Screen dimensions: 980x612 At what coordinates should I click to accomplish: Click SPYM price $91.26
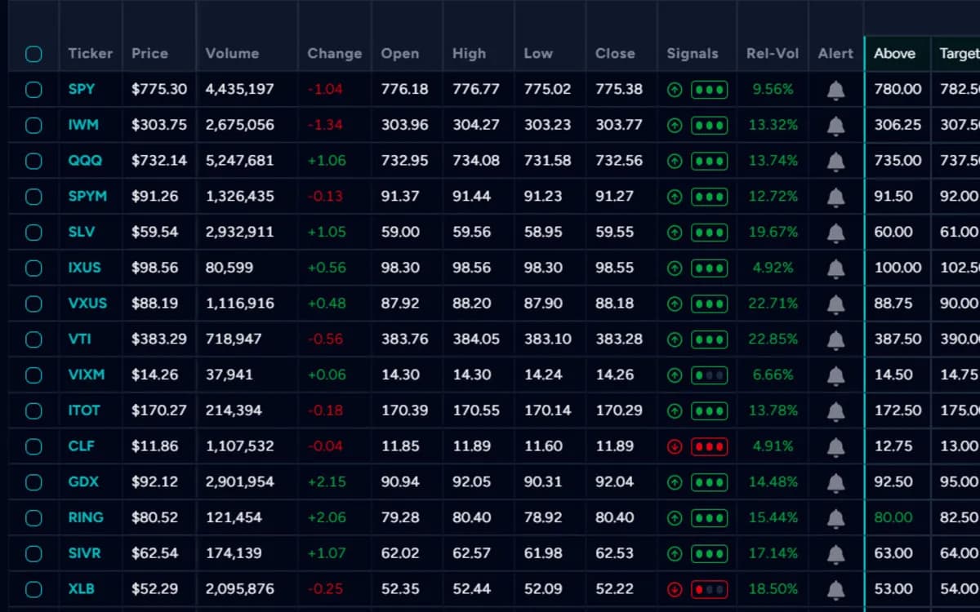154,197
